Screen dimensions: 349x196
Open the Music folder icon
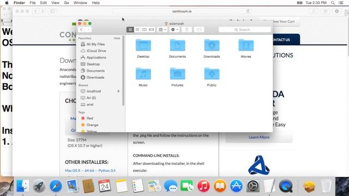click(143, 73)
